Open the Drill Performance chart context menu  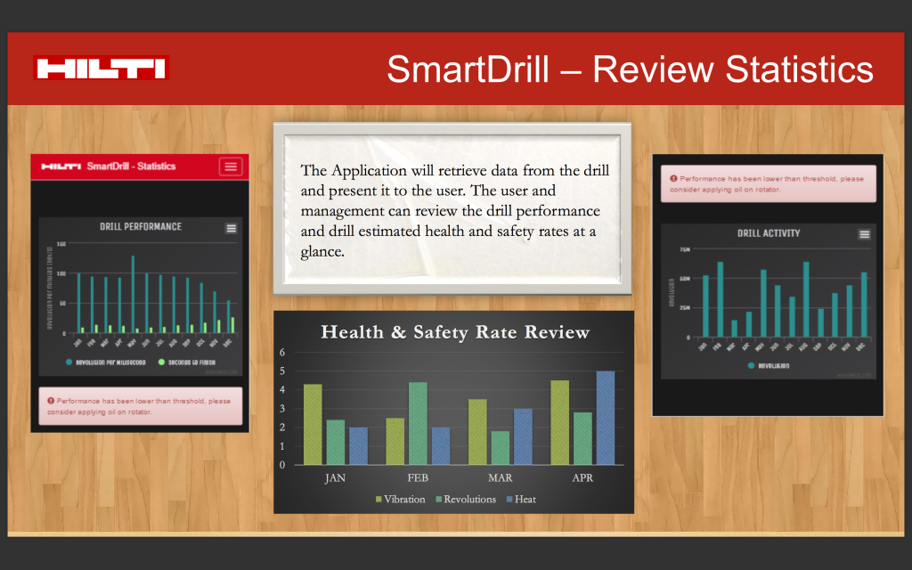231,228
